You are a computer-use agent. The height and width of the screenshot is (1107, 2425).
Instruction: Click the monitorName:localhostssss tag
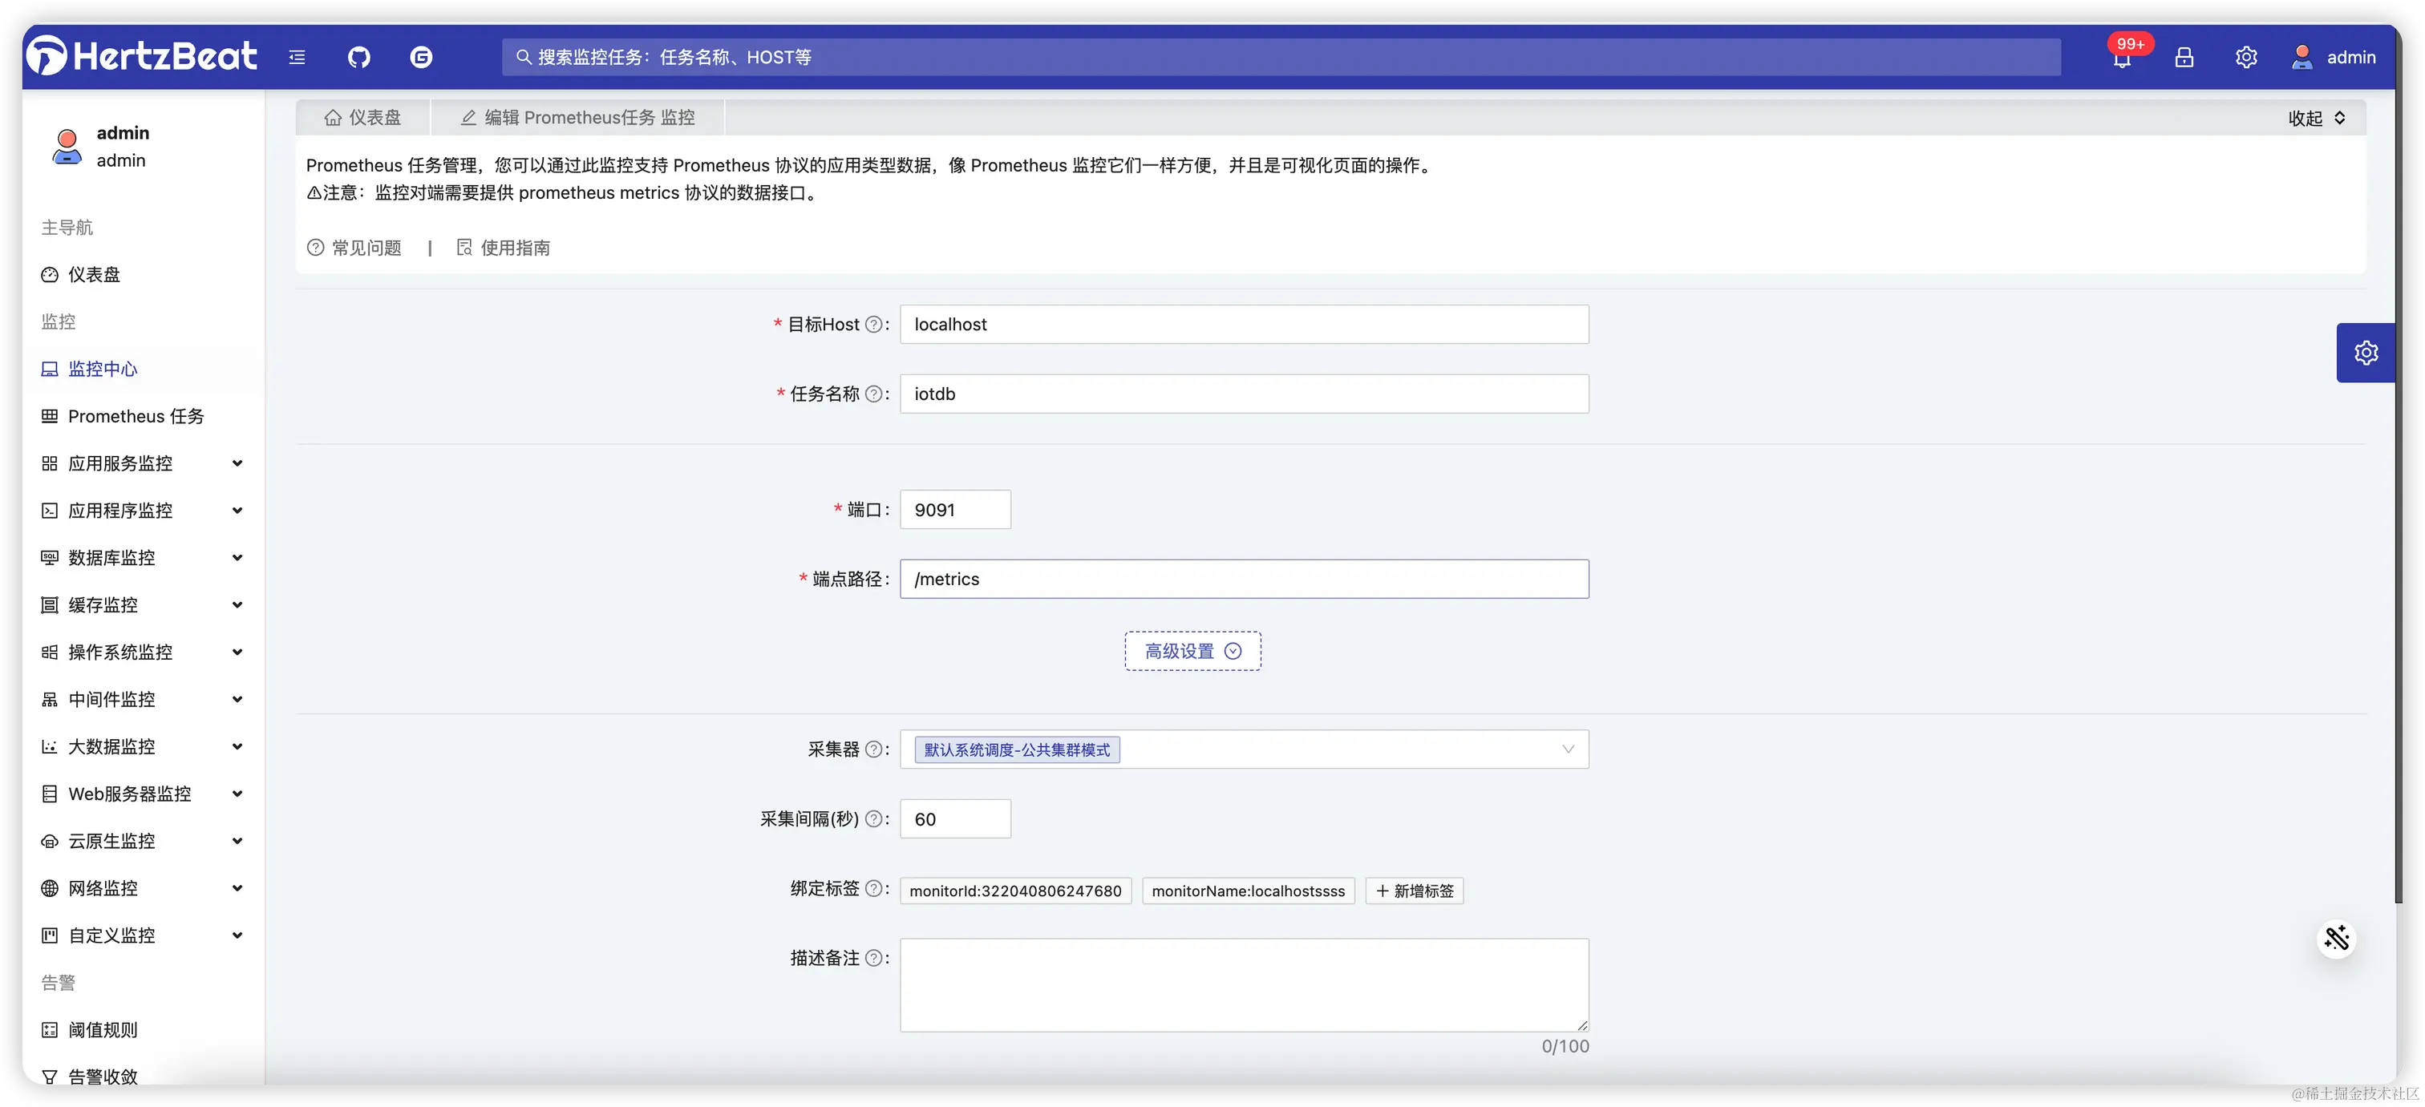pos(1249,891)
